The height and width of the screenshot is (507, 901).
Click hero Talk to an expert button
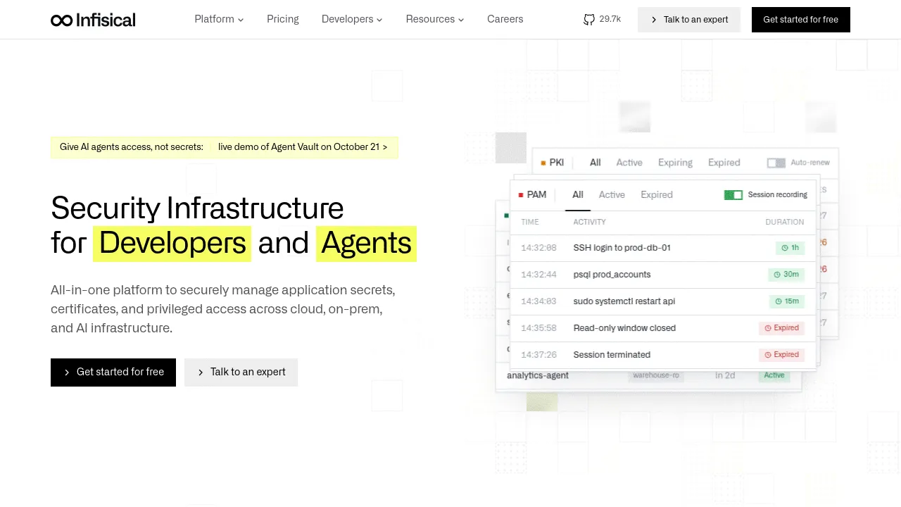click(241, 373)
